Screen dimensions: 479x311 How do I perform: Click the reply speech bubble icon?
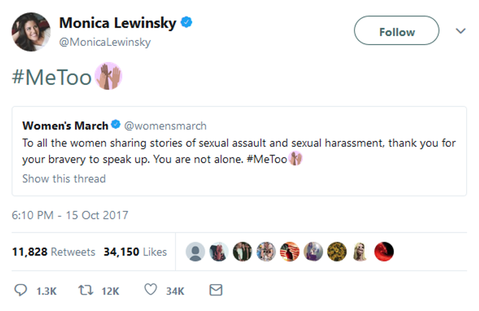pos(21,290)
